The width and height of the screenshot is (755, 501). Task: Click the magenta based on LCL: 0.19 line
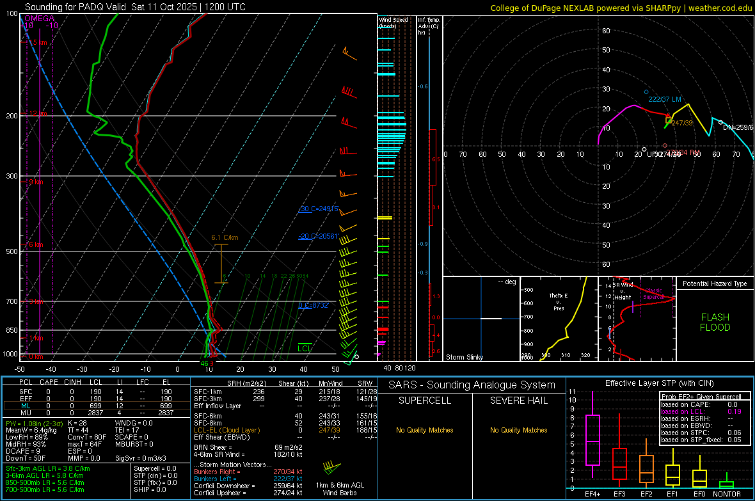[701, 411]
